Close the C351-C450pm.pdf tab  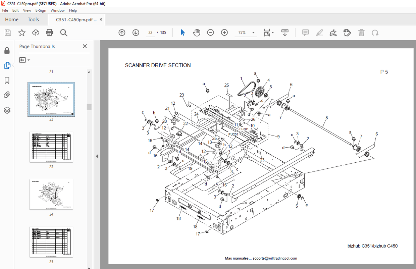coord(101,19)
